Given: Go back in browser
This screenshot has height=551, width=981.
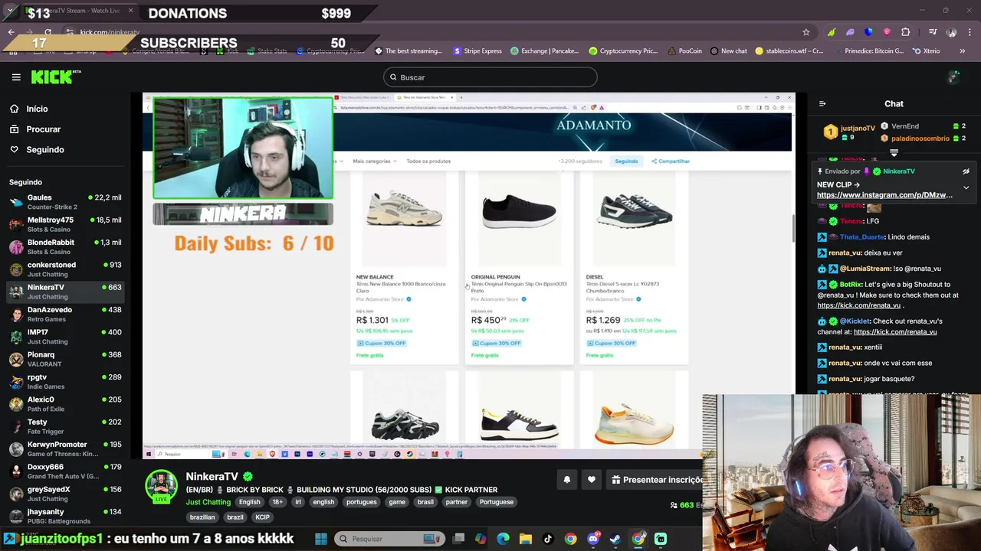Looking at the screenshot, I should 11,32.
